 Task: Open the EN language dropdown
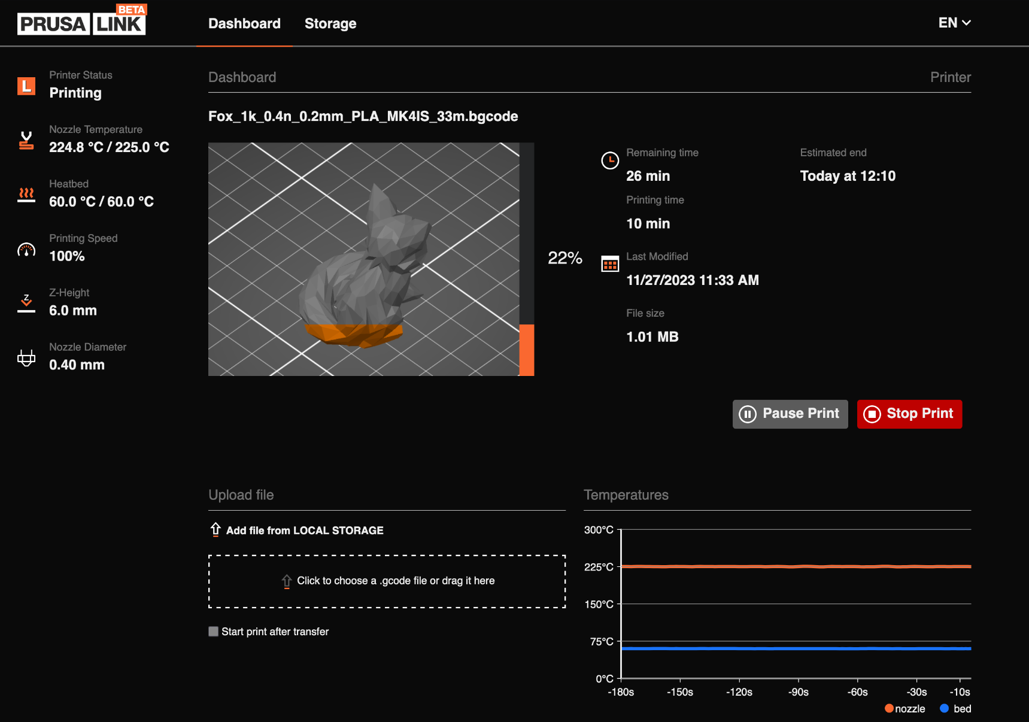pos(954,23)
